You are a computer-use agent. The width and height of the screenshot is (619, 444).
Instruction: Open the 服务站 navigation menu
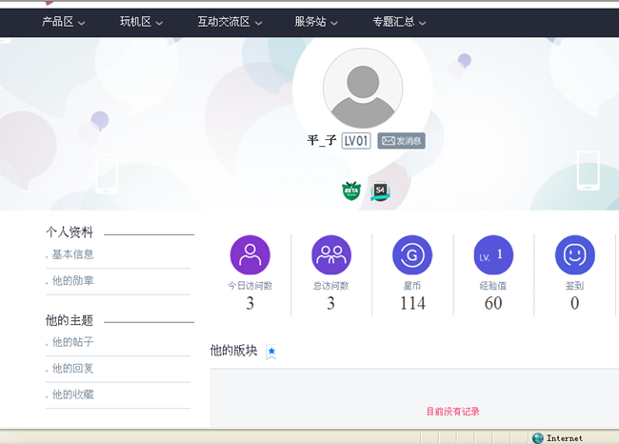[x=315, y=22]
